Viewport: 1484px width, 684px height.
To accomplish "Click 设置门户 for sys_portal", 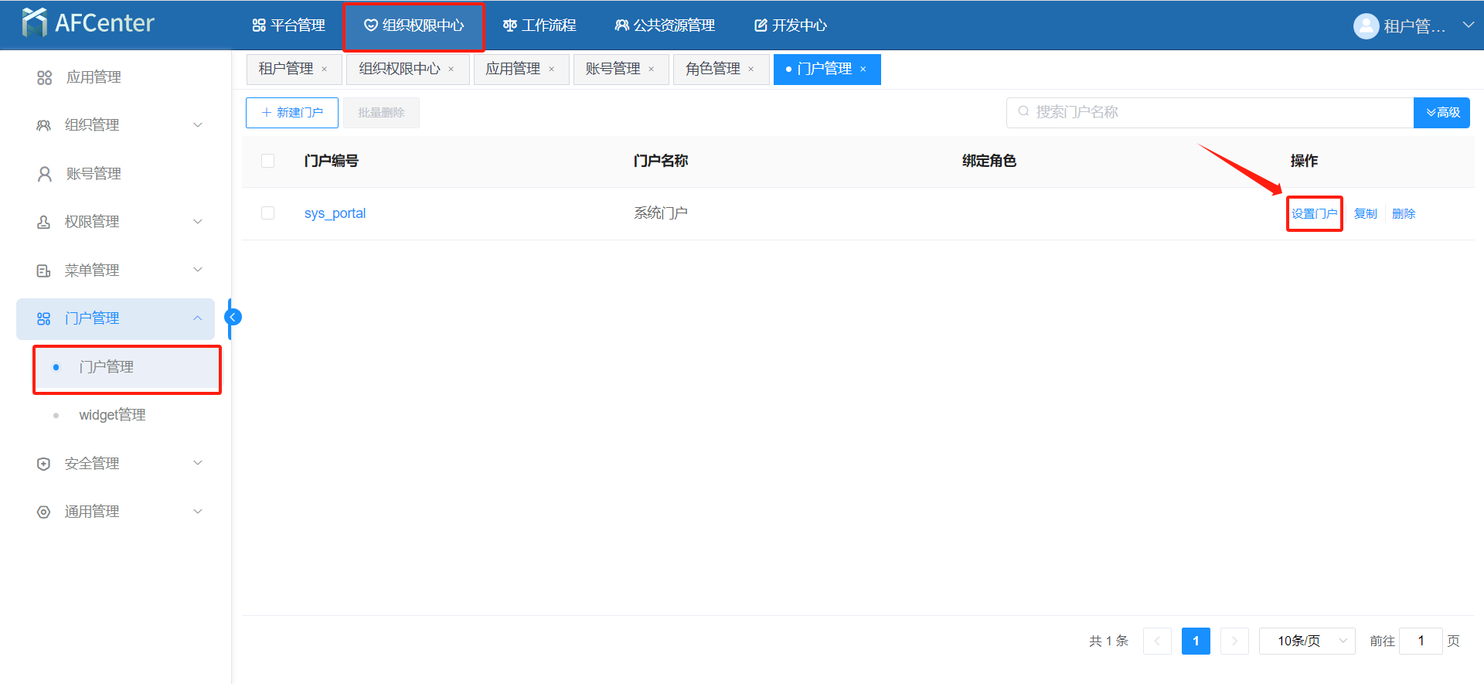I will point(1314,214).
